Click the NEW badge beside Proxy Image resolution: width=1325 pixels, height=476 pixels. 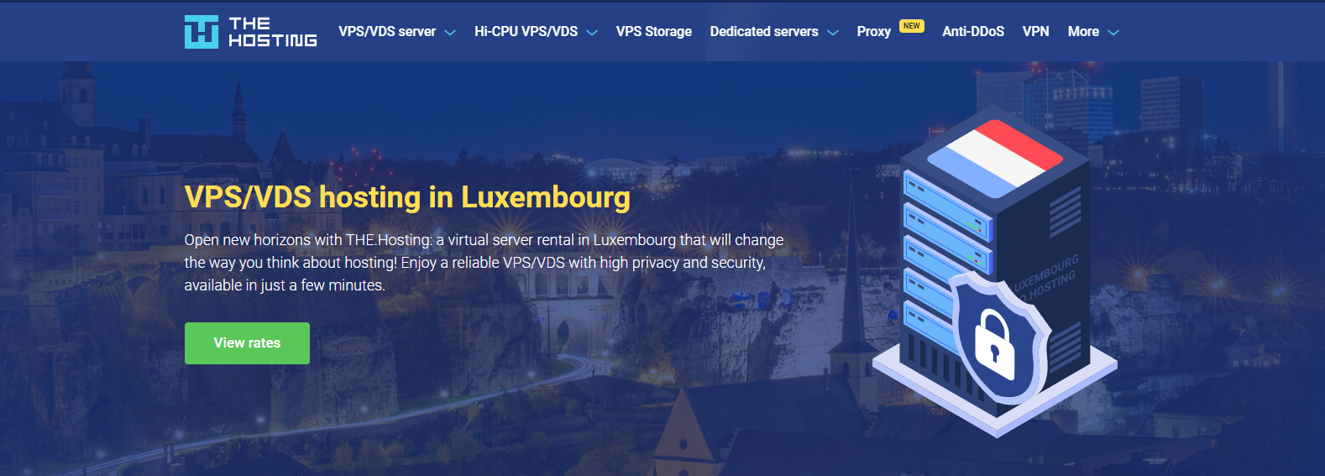912,26
